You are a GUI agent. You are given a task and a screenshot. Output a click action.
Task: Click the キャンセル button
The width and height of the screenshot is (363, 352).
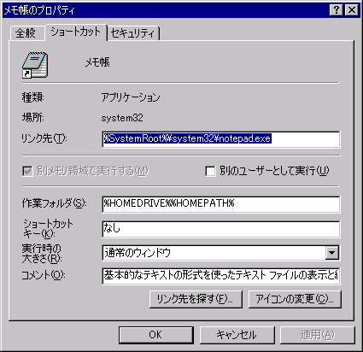click(x=237, y=335)
